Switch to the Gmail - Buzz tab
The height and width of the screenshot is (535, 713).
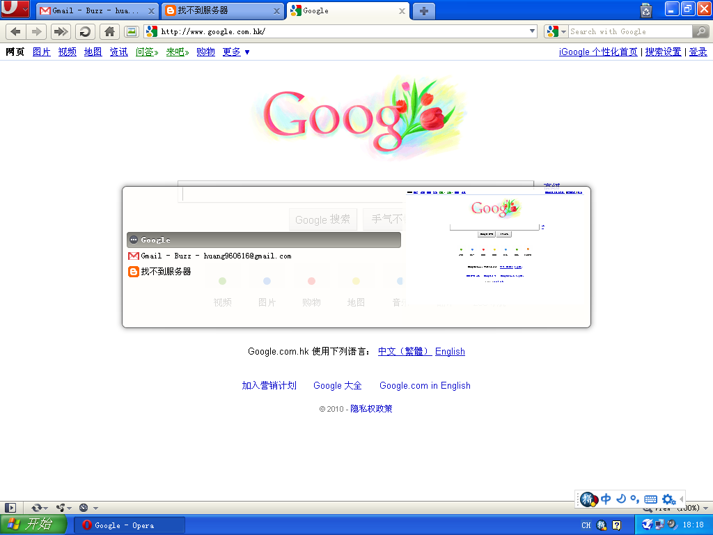96,10
